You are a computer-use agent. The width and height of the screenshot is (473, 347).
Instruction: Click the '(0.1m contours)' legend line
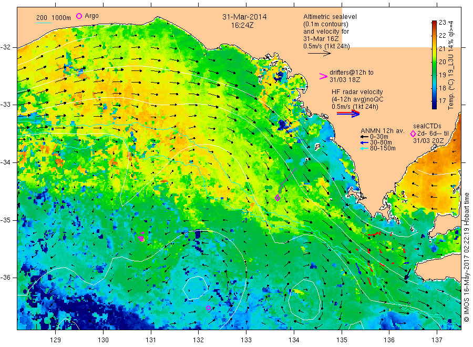pos(325,24)
